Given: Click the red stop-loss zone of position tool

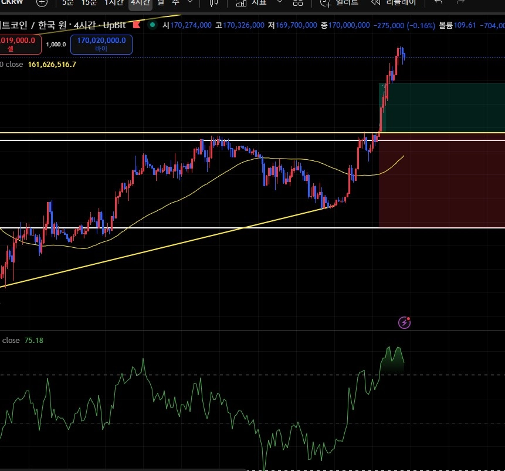Looking at the screenshot, I should 442,180.
